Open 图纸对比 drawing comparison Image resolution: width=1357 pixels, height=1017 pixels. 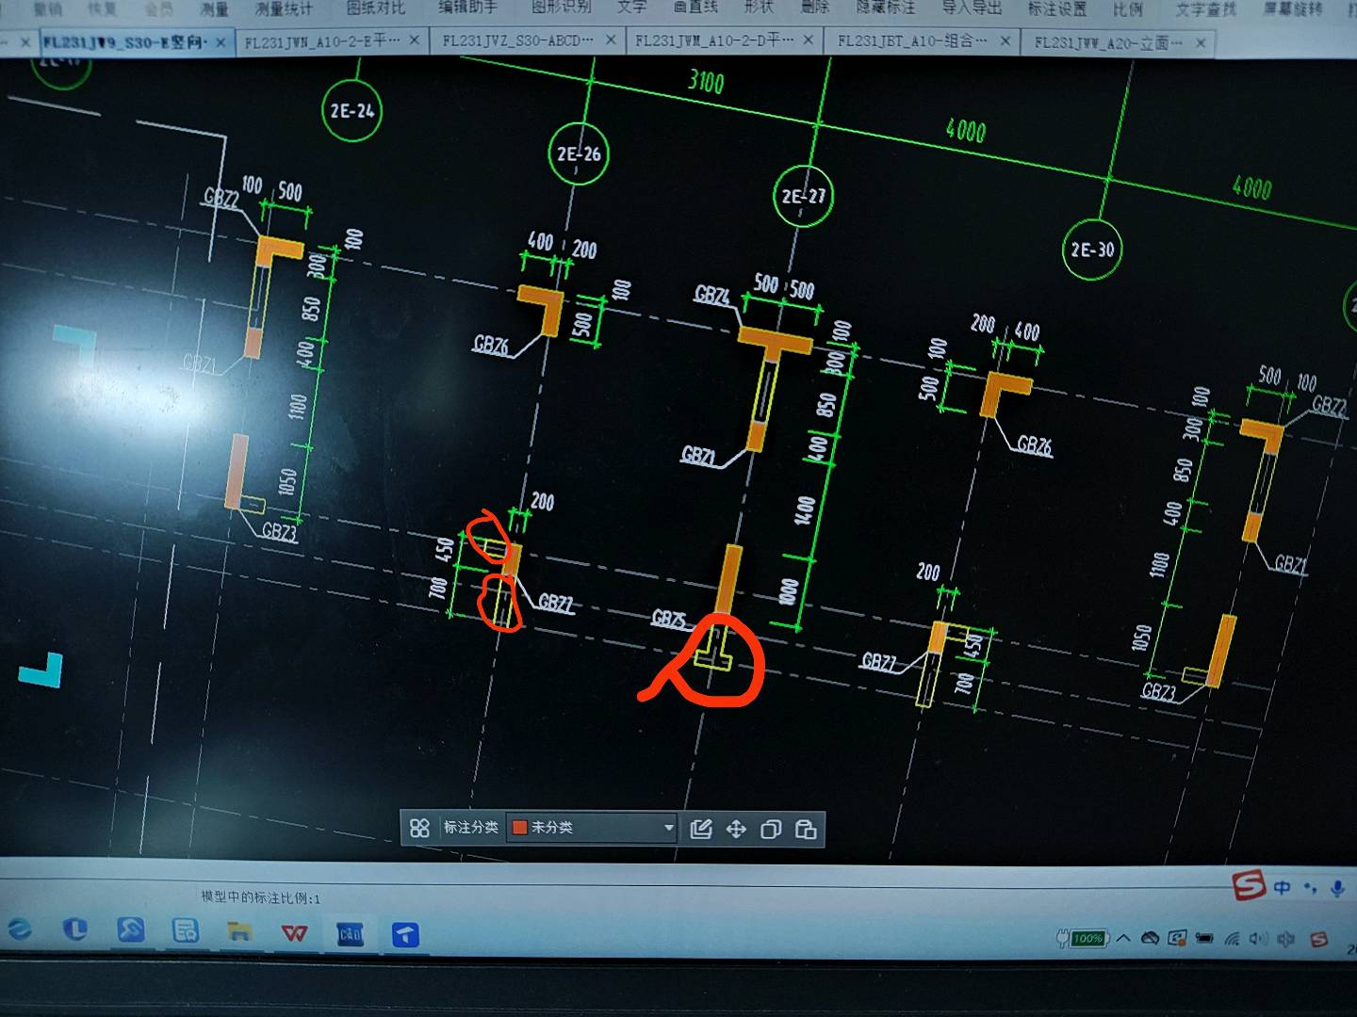pyautogui.click(x=375, y=8)
